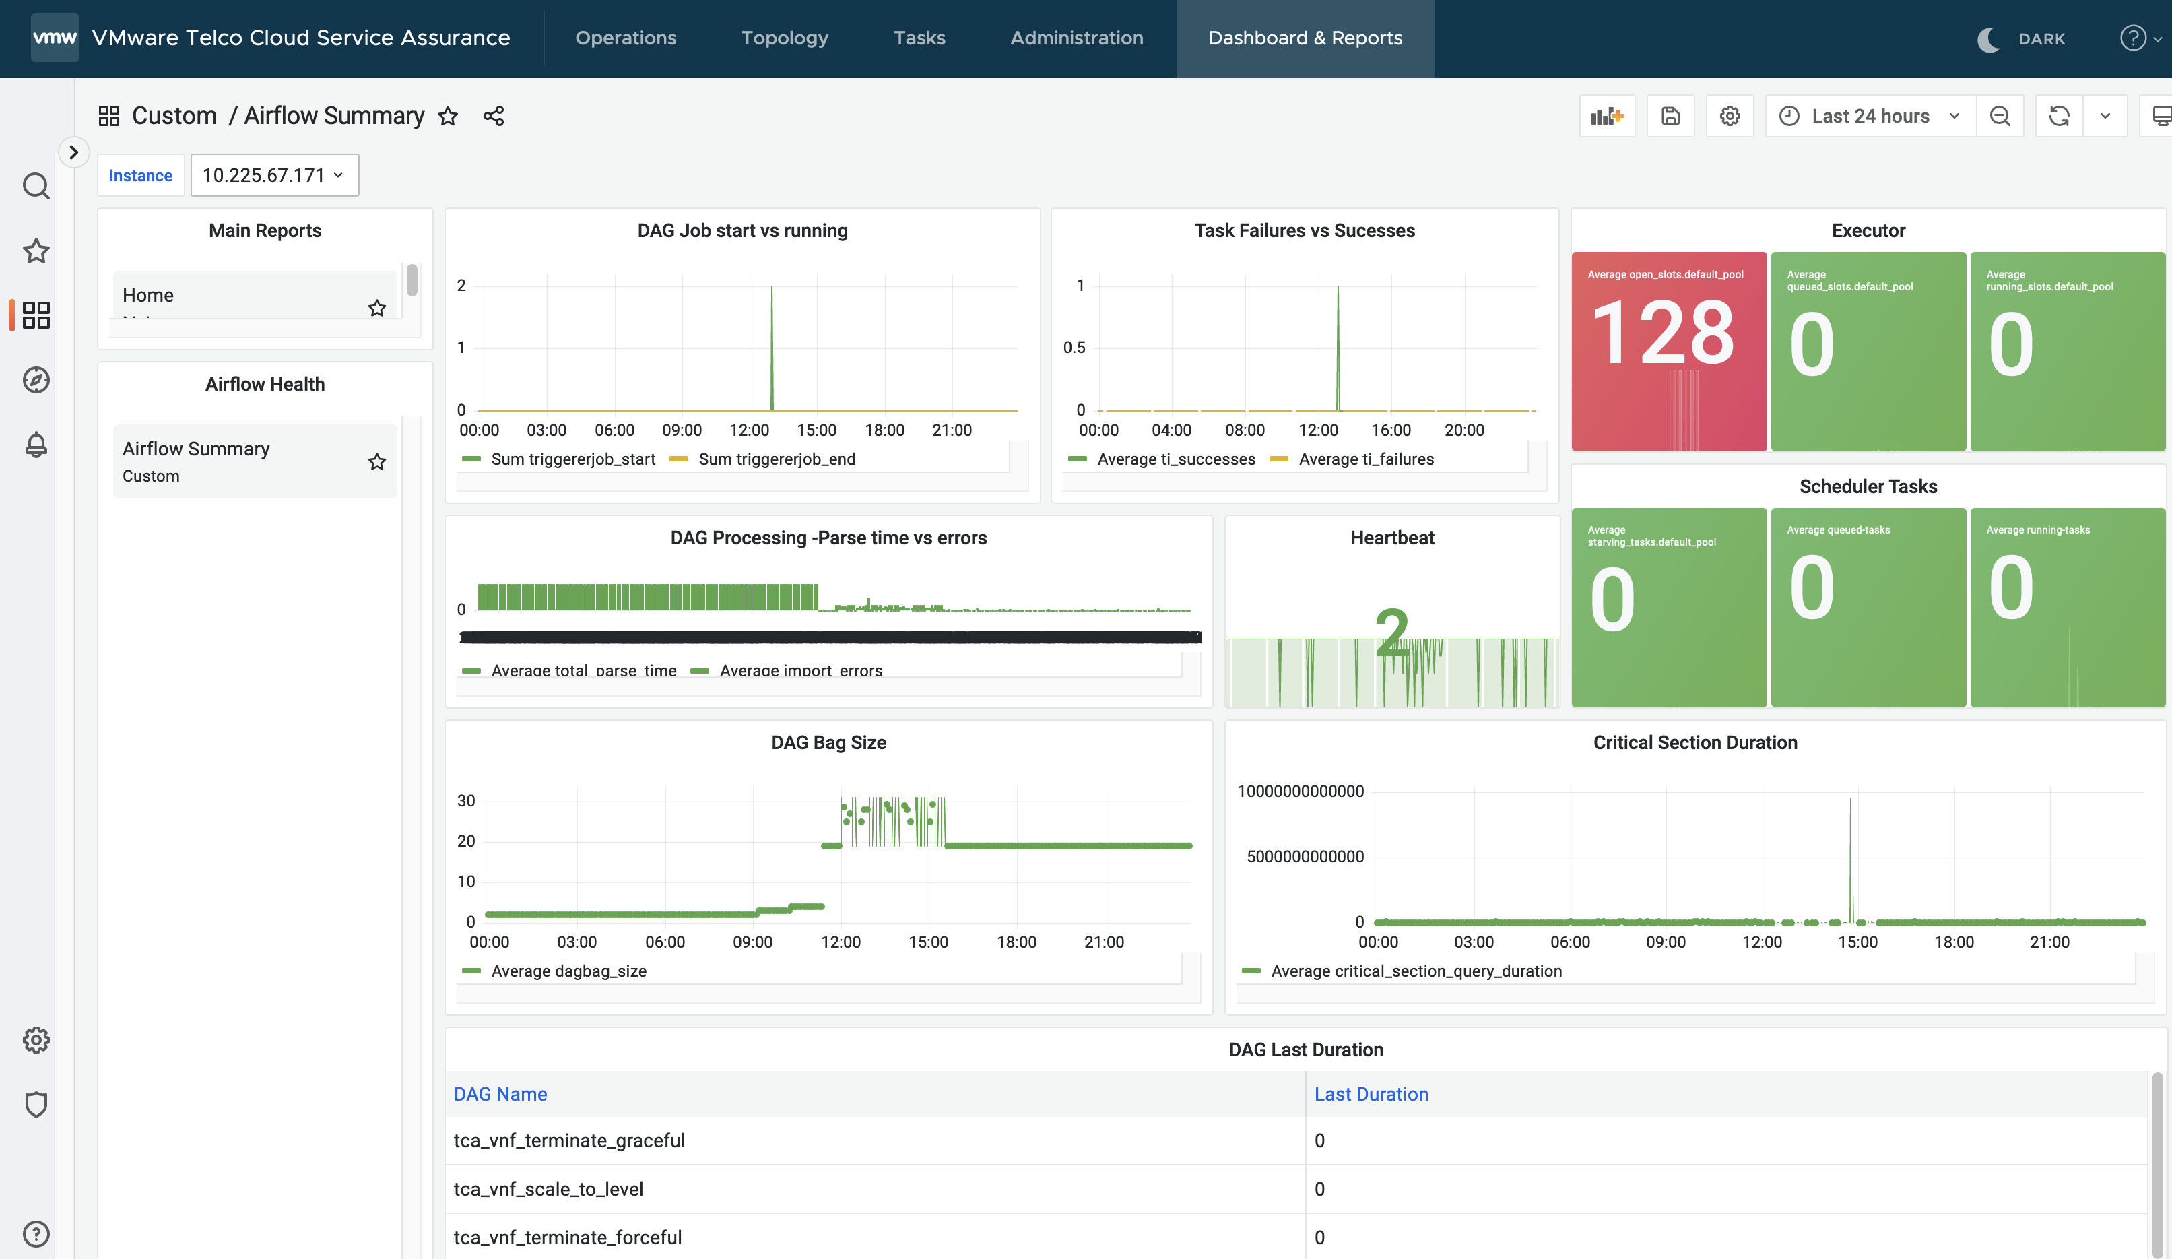Open the configuration gear in sidebar

tap(35, 1040)
